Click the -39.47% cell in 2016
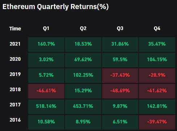Screen dimensions: 177x131 pos(157,122)
